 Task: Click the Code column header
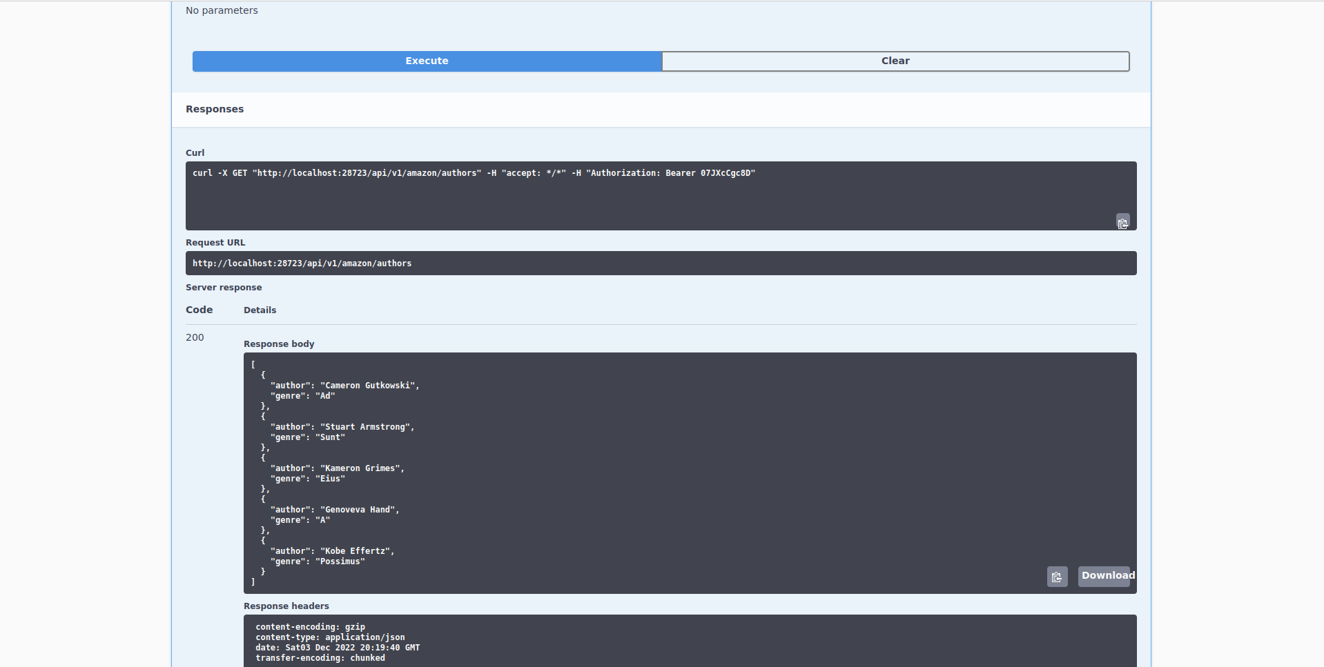198,310
